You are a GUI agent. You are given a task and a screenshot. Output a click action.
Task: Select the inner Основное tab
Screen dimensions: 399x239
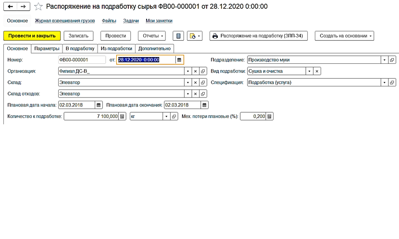(17, 48)
